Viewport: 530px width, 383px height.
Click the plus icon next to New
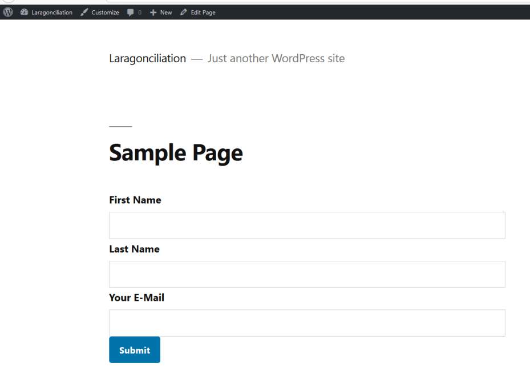(x=153, y=13)
